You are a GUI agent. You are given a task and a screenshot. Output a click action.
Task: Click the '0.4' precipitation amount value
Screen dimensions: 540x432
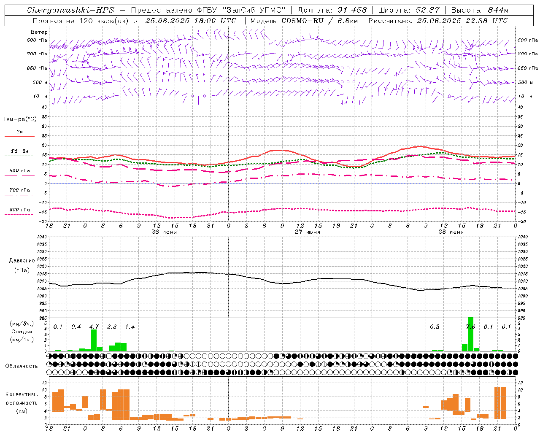[76, 327]
